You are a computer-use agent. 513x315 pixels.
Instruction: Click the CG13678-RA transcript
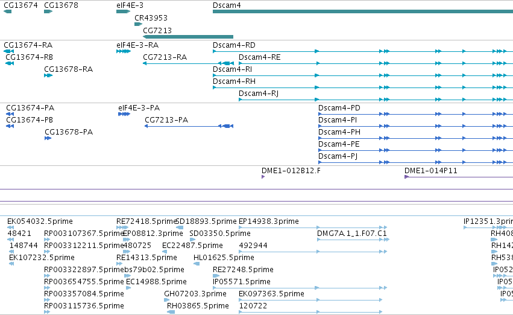coord(48,75)
